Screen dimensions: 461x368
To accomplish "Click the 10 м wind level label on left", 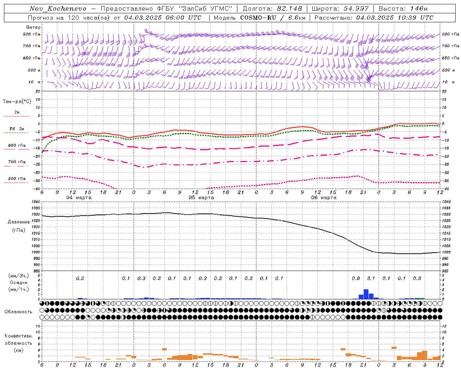I will click(x=35, y=82).
